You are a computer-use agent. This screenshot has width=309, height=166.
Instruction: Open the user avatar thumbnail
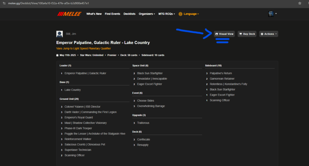click(271, 14)
